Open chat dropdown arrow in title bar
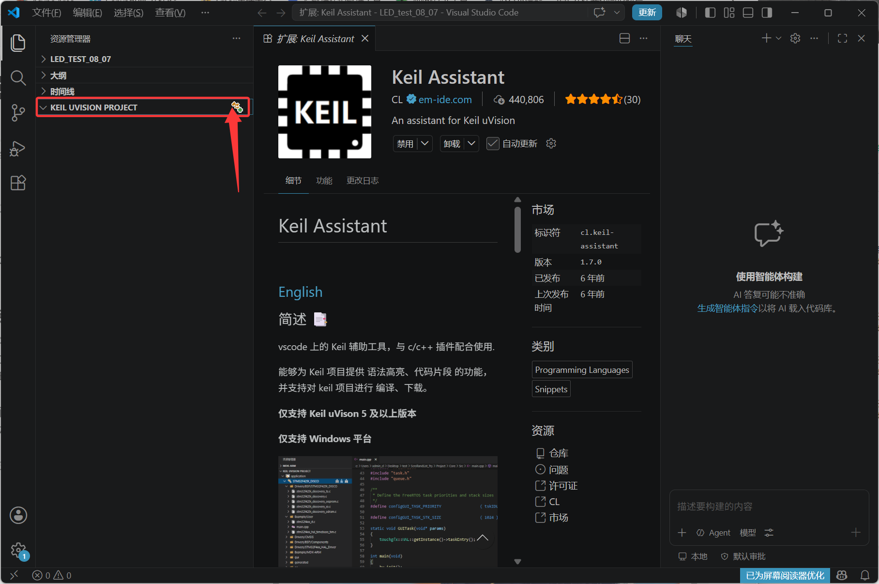This screenshot has height=584, width=879. [617, 13]
